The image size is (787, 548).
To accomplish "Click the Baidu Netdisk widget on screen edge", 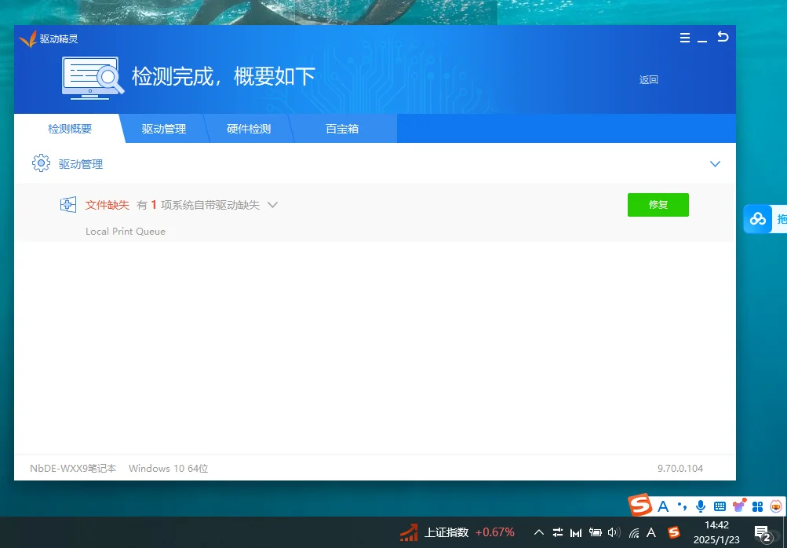I will point(759,219).
